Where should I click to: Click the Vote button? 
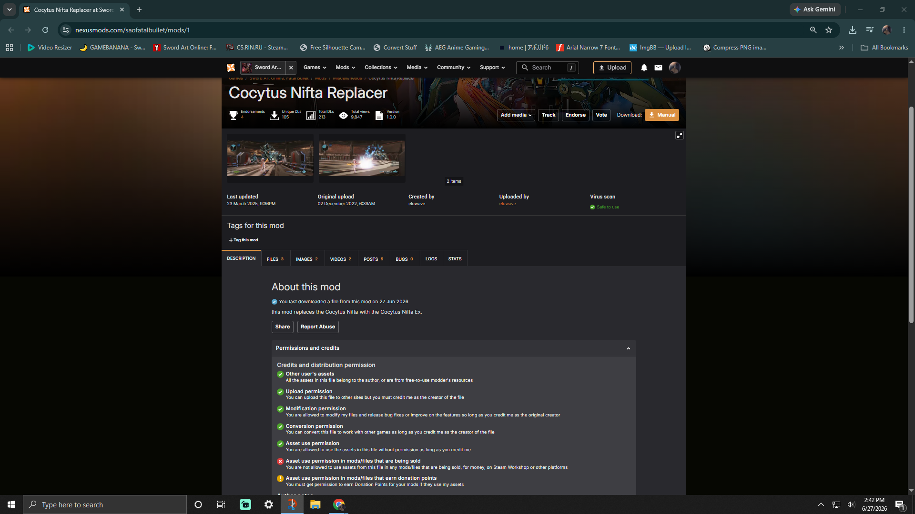601,115
